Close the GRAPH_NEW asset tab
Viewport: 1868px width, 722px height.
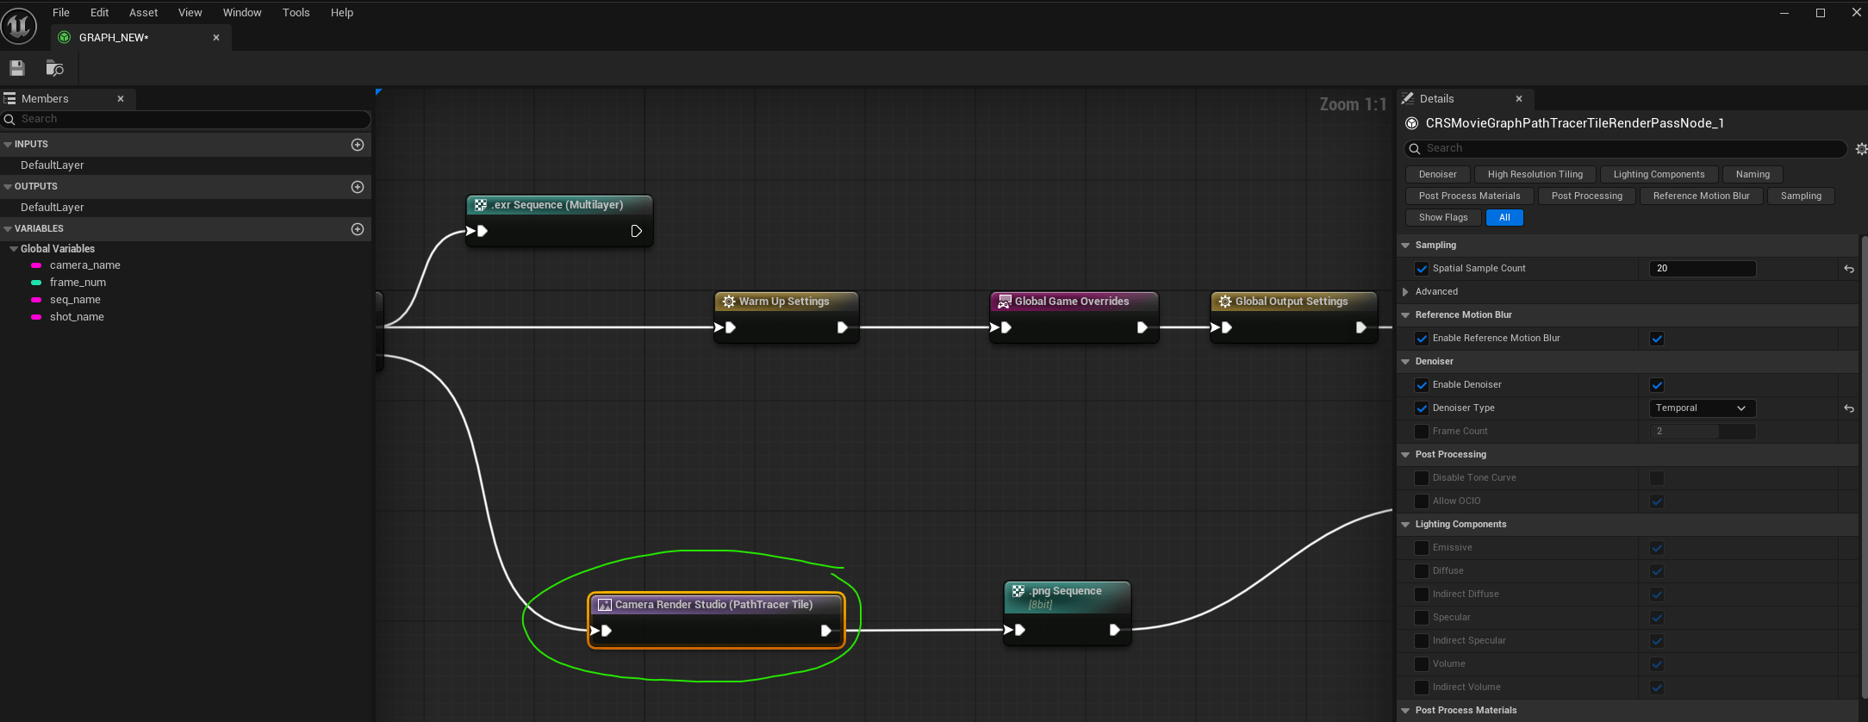pyautogui.click(x=216, y=37)
